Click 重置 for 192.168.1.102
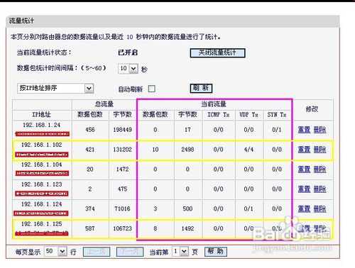355x268 pixels. coord(304,150)
